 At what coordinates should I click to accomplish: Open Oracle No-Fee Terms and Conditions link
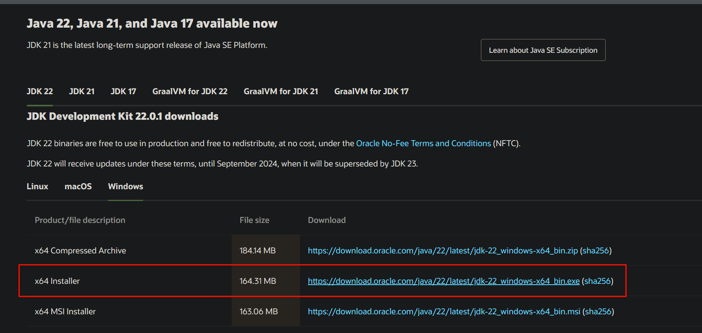pyautogui.click(x=423, y=143)
